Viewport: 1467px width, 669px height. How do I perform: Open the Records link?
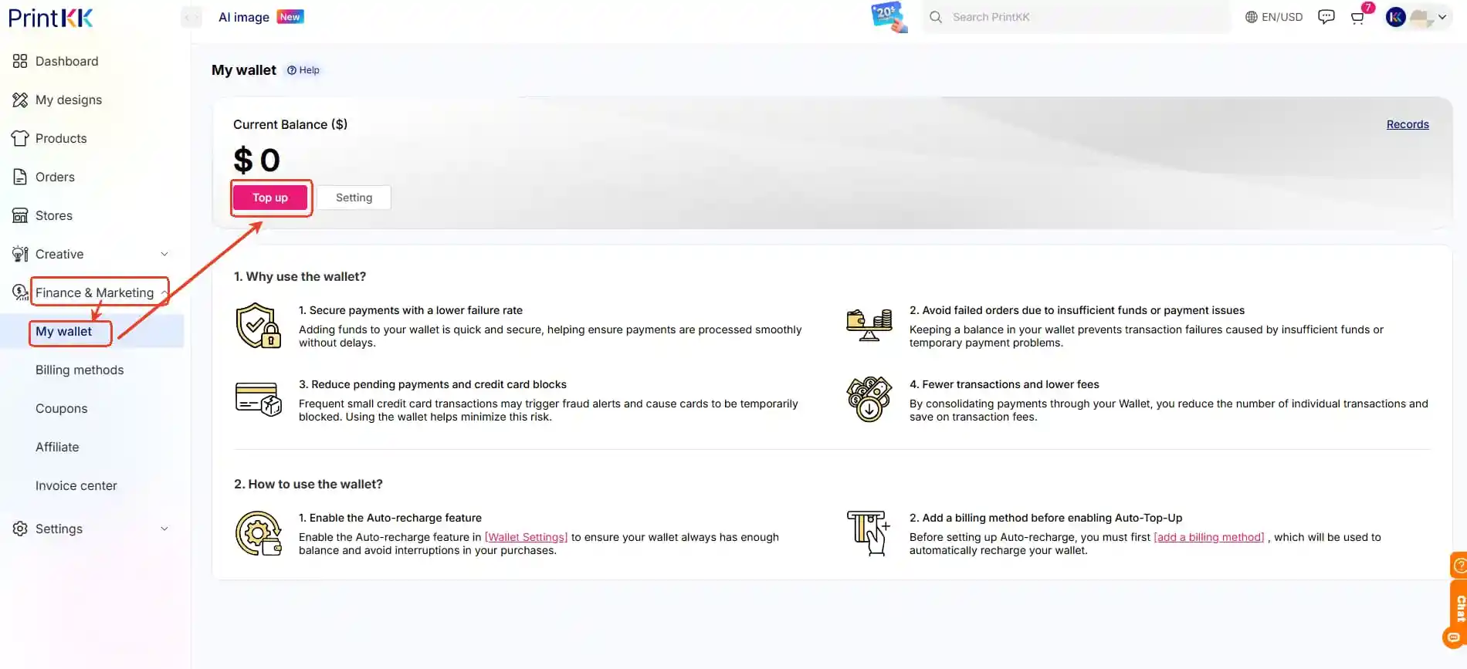point(1407,124)
